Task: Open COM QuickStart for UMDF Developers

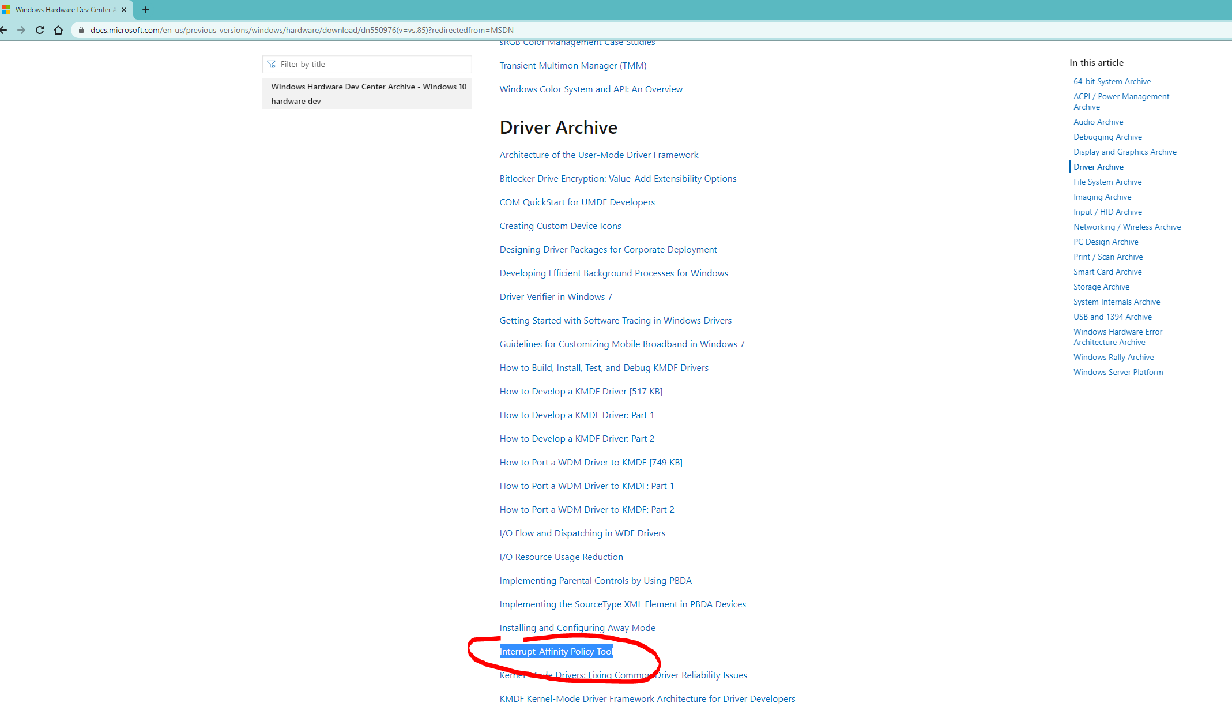Action: pyautogui.click(x=577, y=202)
